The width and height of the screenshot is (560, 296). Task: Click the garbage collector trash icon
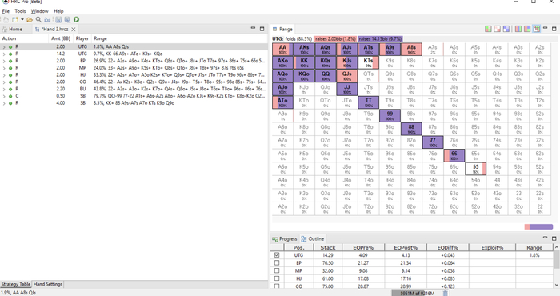(446, 293)
